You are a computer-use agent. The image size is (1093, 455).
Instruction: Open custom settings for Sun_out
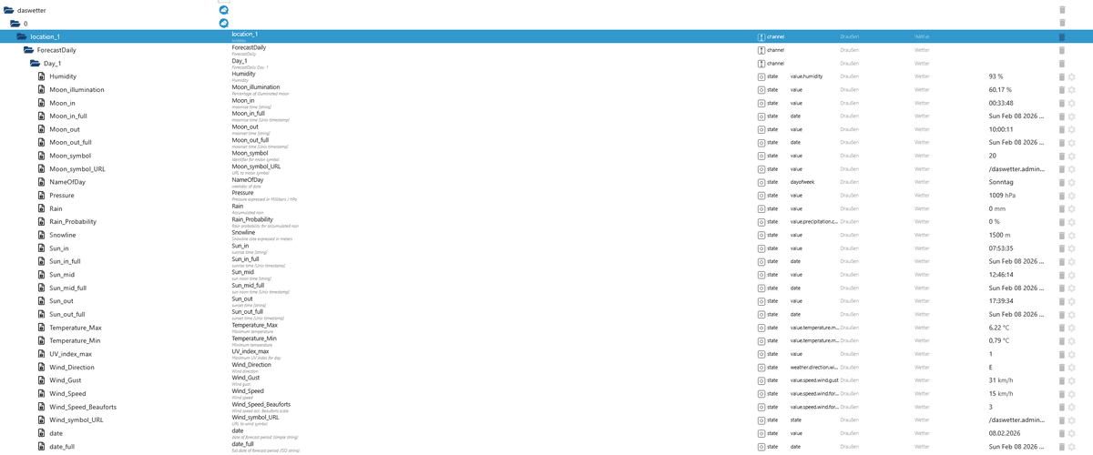[x=1072, y=301]
